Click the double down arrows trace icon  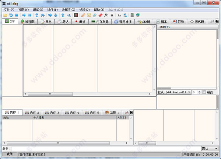[56, 15]
